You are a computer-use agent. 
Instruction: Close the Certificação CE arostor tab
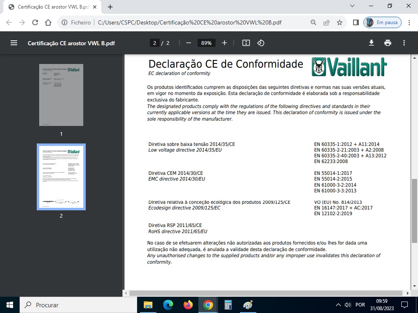pos(95,7)
